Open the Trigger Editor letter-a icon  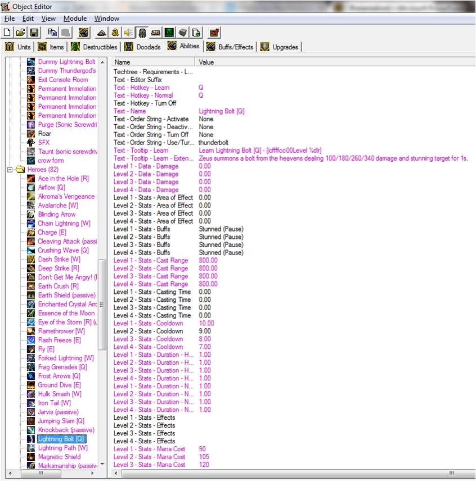[115, 33]
